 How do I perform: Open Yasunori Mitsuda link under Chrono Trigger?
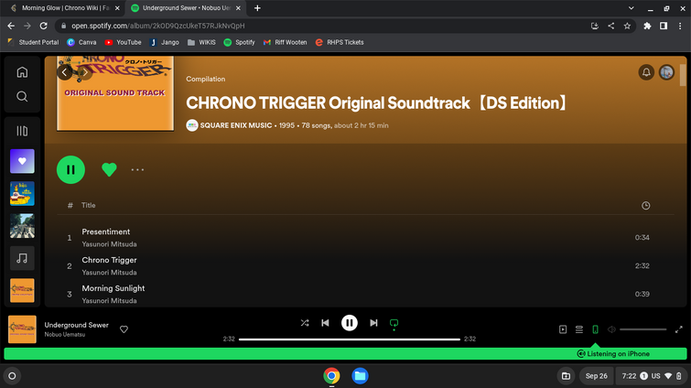109,272
